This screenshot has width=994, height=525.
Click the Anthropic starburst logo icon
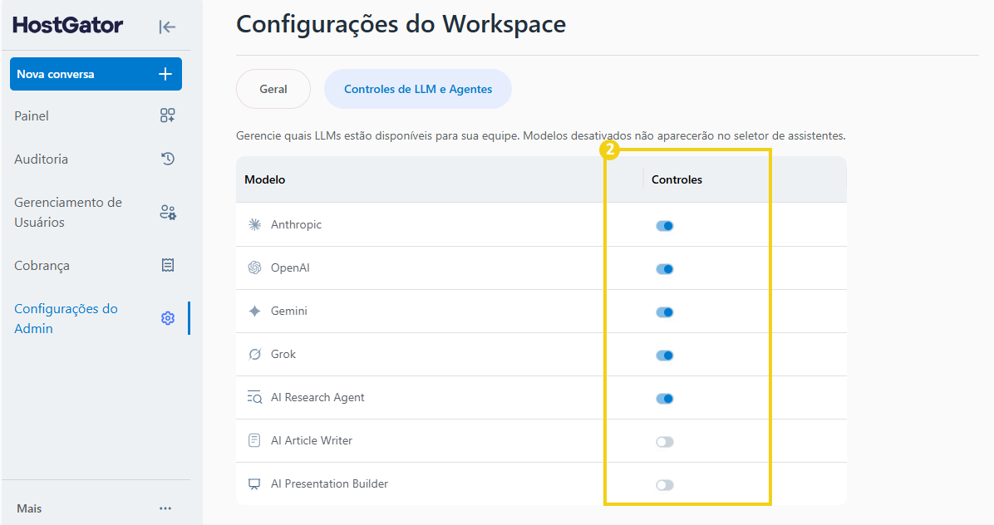[255, 224]
